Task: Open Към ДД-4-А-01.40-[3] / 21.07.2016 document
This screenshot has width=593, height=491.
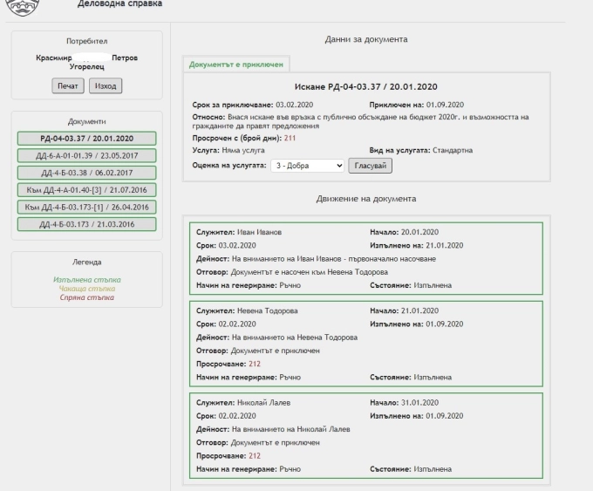Action: 86,189
